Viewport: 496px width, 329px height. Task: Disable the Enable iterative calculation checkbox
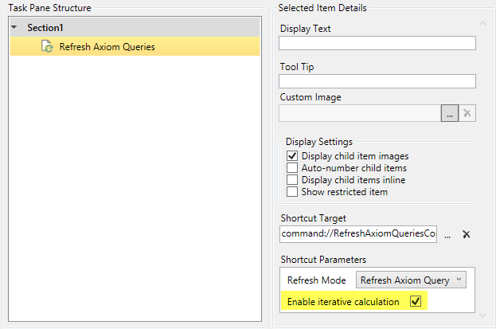[x=415, y=301]
